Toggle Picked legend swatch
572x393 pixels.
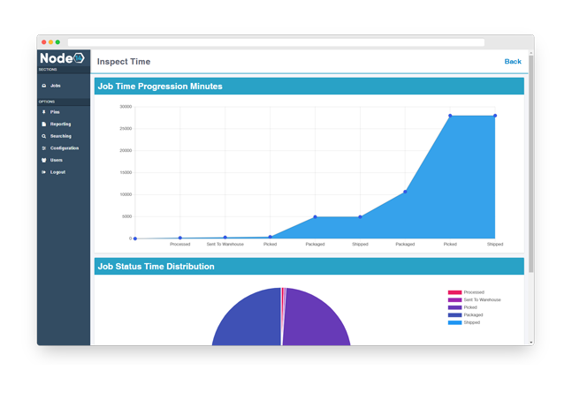pyautogui.click(x=454, y=307)
